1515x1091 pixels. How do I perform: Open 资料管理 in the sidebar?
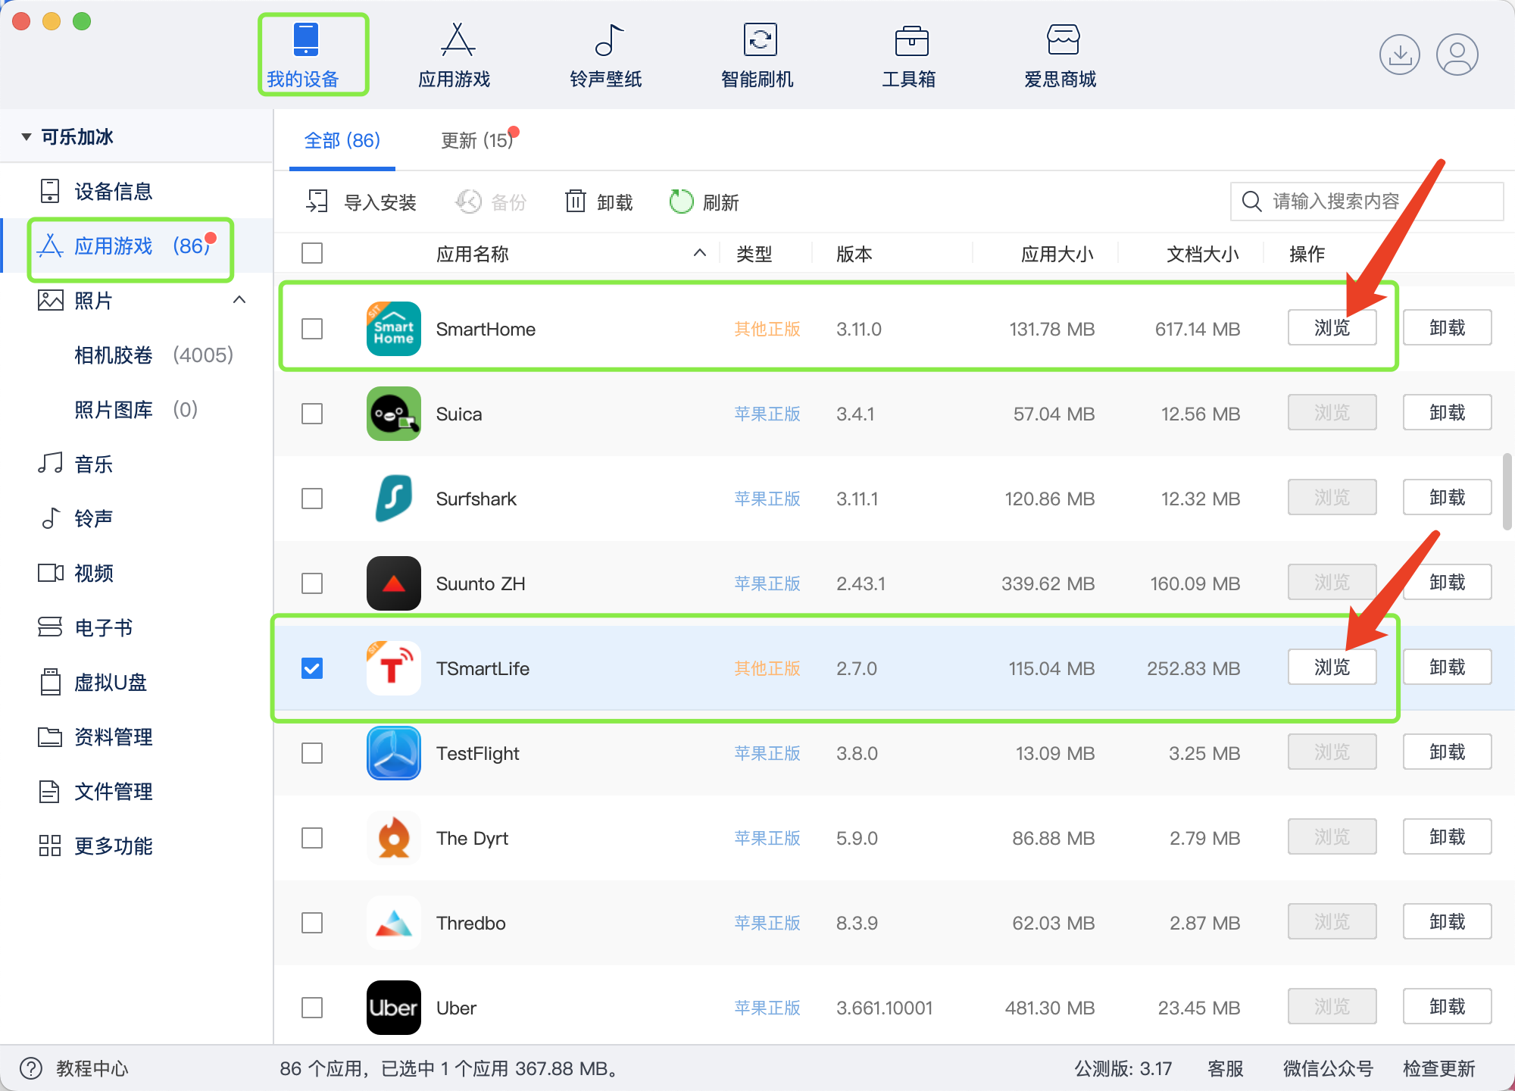coord(136,736)
